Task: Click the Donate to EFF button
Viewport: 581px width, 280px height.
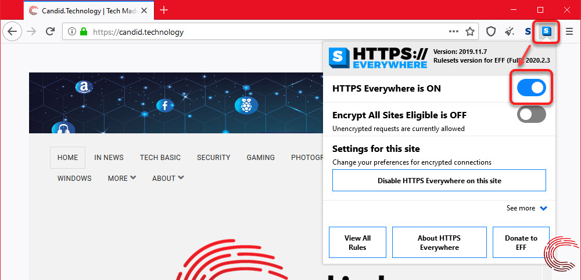Action: 521,243
